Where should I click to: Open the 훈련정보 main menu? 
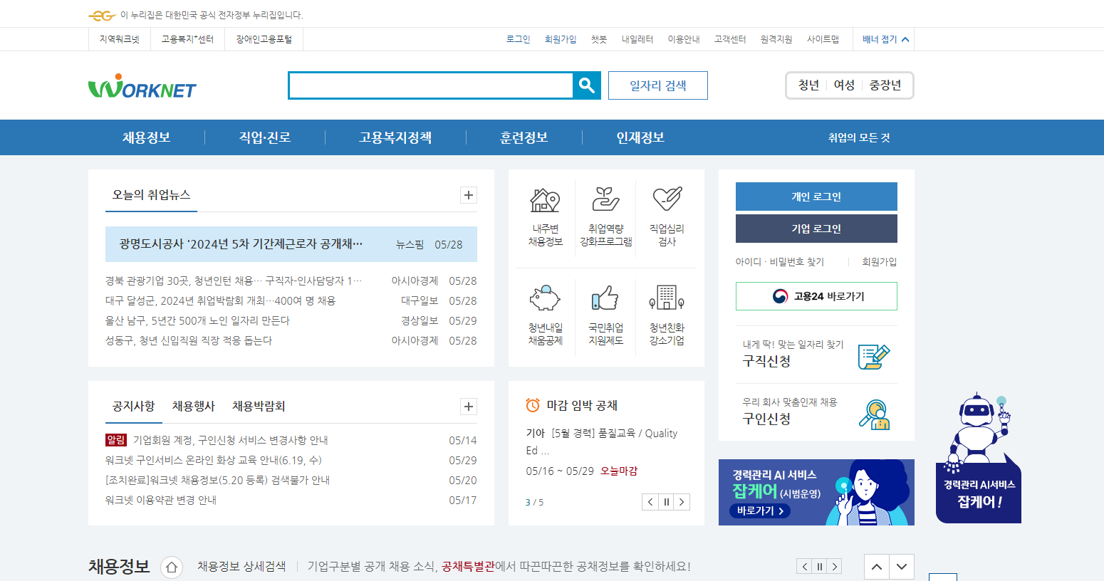[x=524, y=137]
